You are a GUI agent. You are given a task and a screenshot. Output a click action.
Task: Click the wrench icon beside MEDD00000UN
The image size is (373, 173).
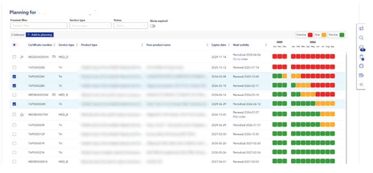tap(22, 57)
